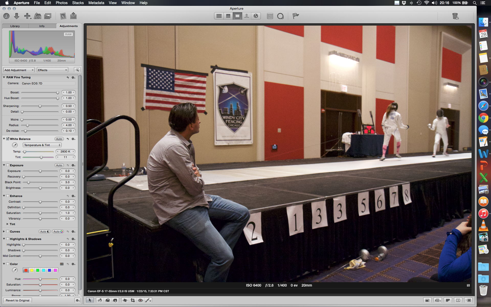The image size is (491, 307).
Task: Switch to the Library tab
Action: pos(15,26)
